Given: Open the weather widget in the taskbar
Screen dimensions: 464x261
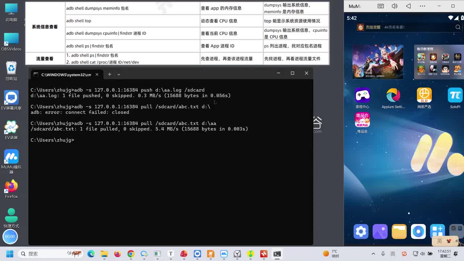Looking at the screenshot, I should (331, 254).
